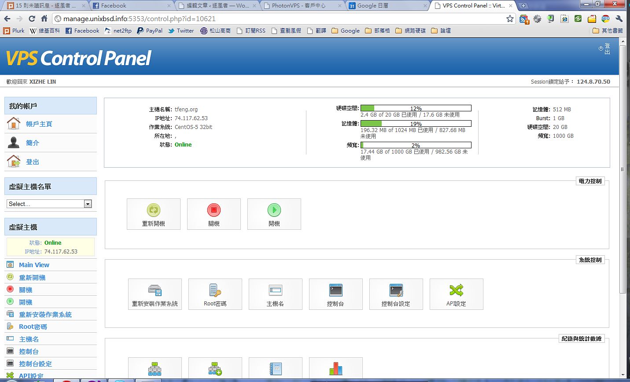Image resolution: width=630 pixels, height=382 pixels.
Task: Go to Chrome home page
Action: [x=44, y=18]
